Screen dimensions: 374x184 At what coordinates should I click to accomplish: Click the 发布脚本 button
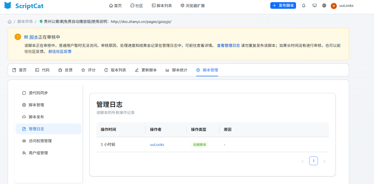(x=283, y=5)
